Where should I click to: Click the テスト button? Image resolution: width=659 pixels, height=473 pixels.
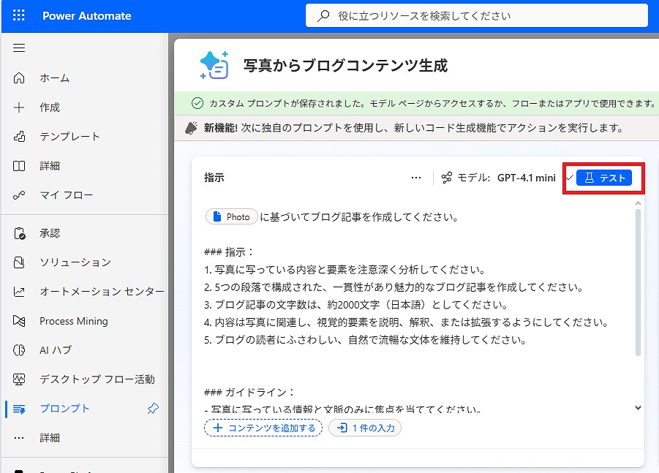pos(604,178)
